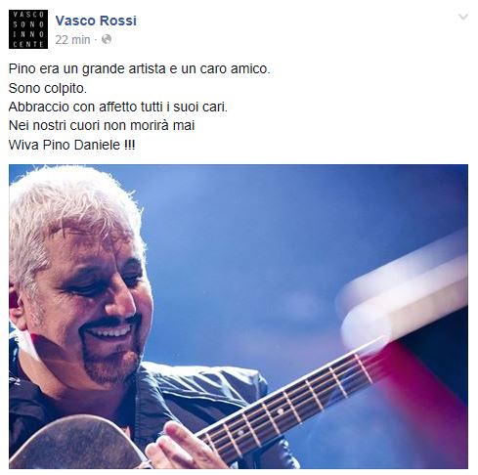
Task: Open the post options chevron menu
Action: [x=463, y=17]
